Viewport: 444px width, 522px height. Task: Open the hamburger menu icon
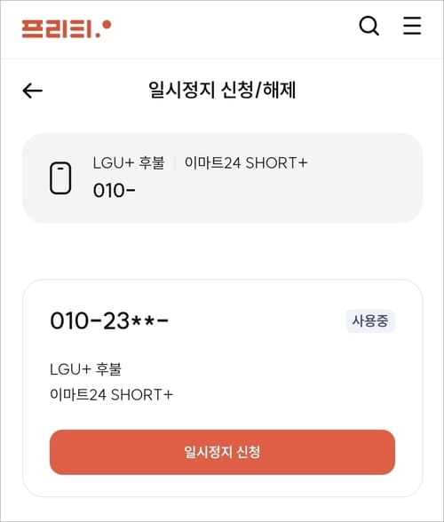(x=412, y=26)
